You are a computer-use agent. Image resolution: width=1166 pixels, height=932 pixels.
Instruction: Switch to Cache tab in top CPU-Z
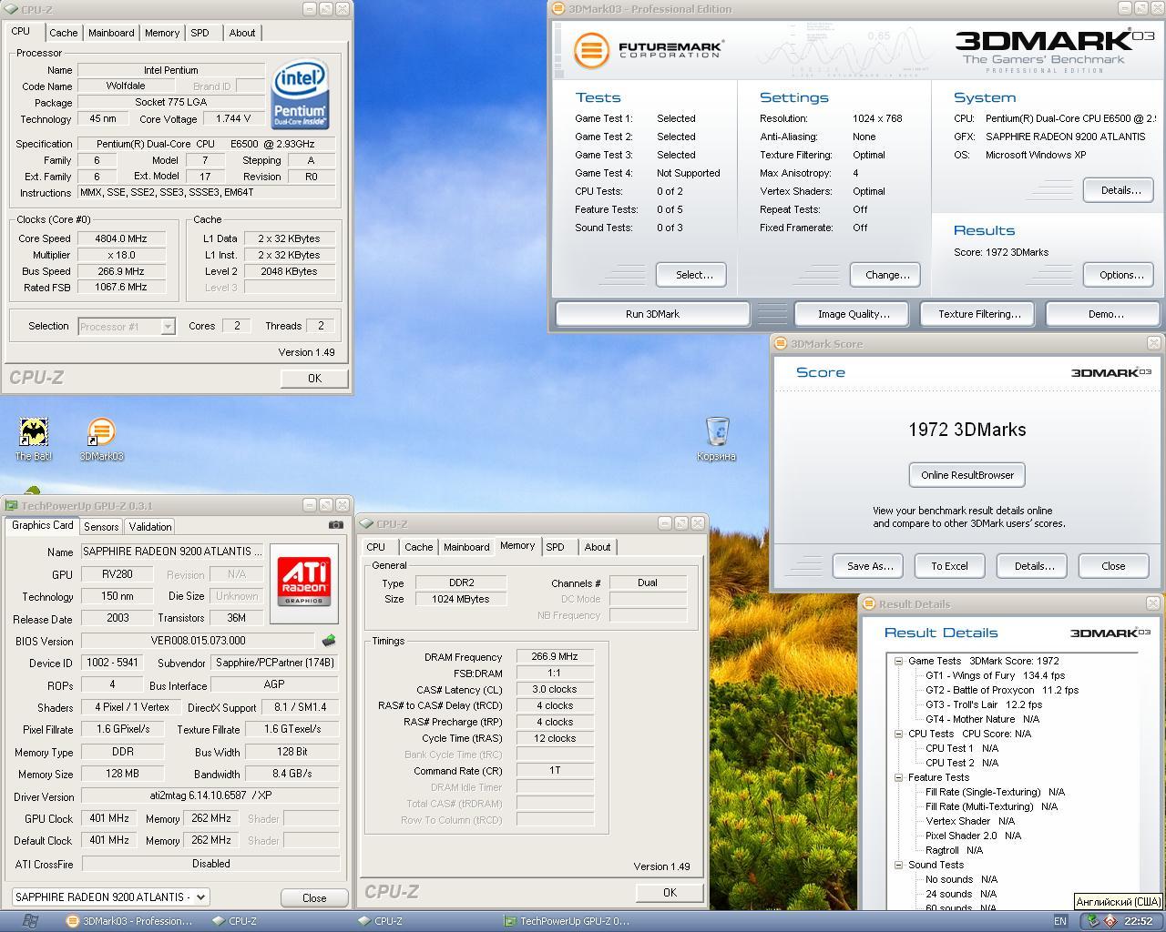coord(63,33)
